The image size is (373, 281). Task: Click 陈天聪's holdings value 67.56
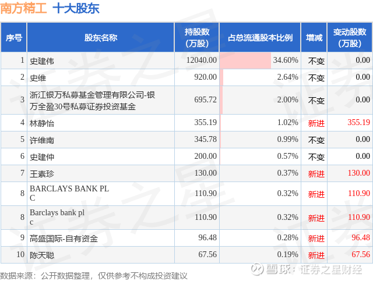pyautogui.click(x=207, y=254)
